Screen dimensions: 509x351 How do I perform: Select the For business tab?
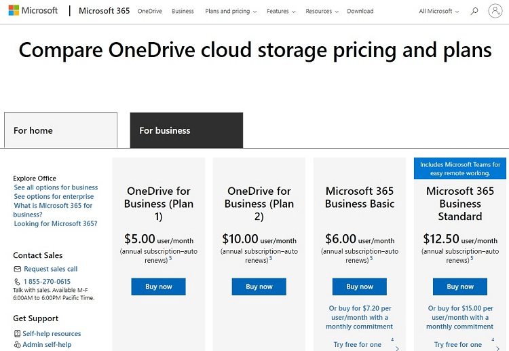tap(187, 130)
